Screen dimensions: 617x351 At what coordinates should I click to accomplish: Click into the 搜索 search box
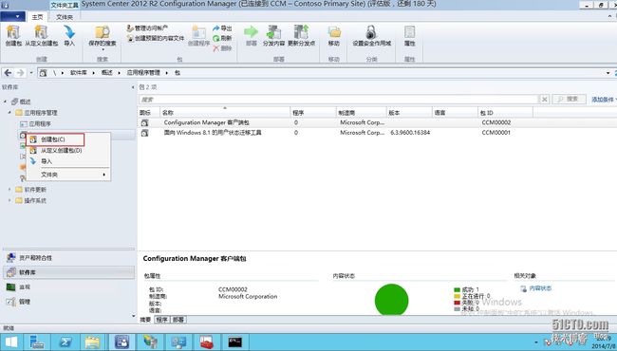339,100
